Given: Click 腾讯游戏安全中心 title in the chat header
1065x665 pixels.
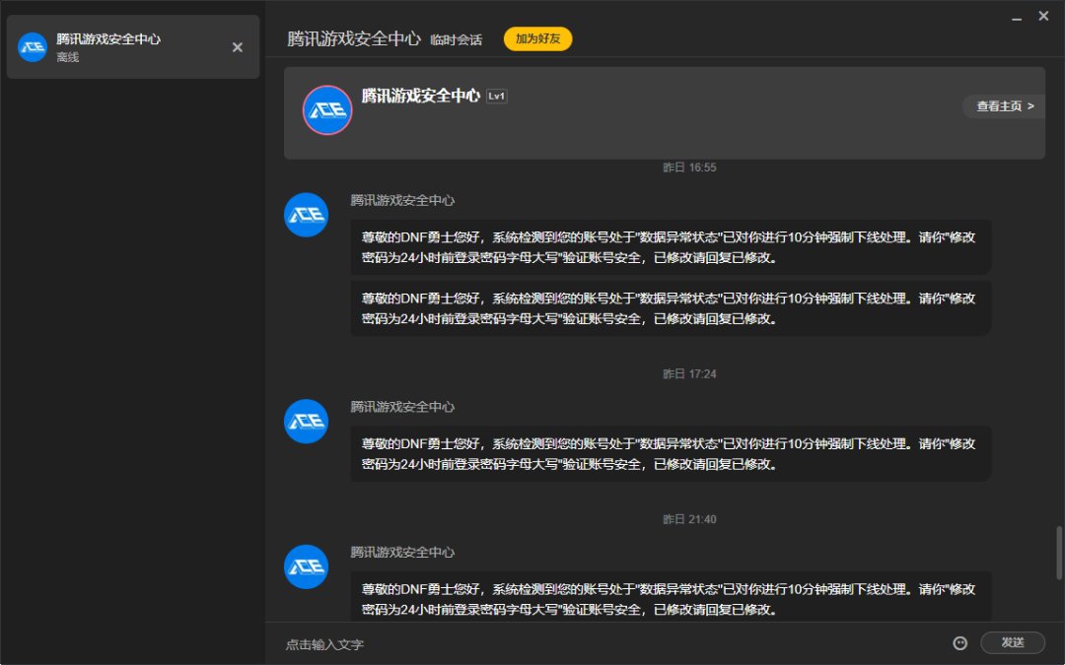Looking at the screenshot, I should point(353,38).
